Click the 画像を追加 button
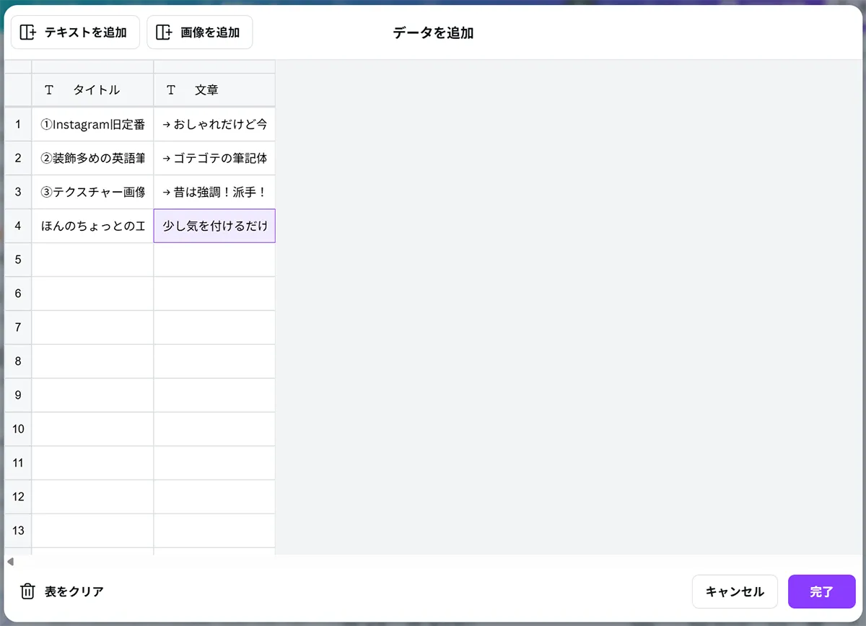This screenshot has width=866, height=626. click(200, 32)
